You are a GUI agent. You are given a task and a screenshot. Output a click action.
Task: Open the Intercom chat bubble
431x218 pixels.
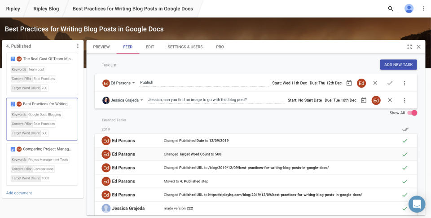coord(417,204)
